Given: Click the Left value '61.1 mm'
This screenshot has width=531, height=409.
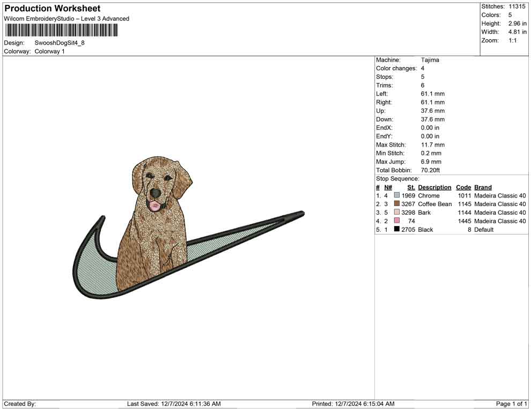Looking at the screenshot, I should (x=433, y=94).
